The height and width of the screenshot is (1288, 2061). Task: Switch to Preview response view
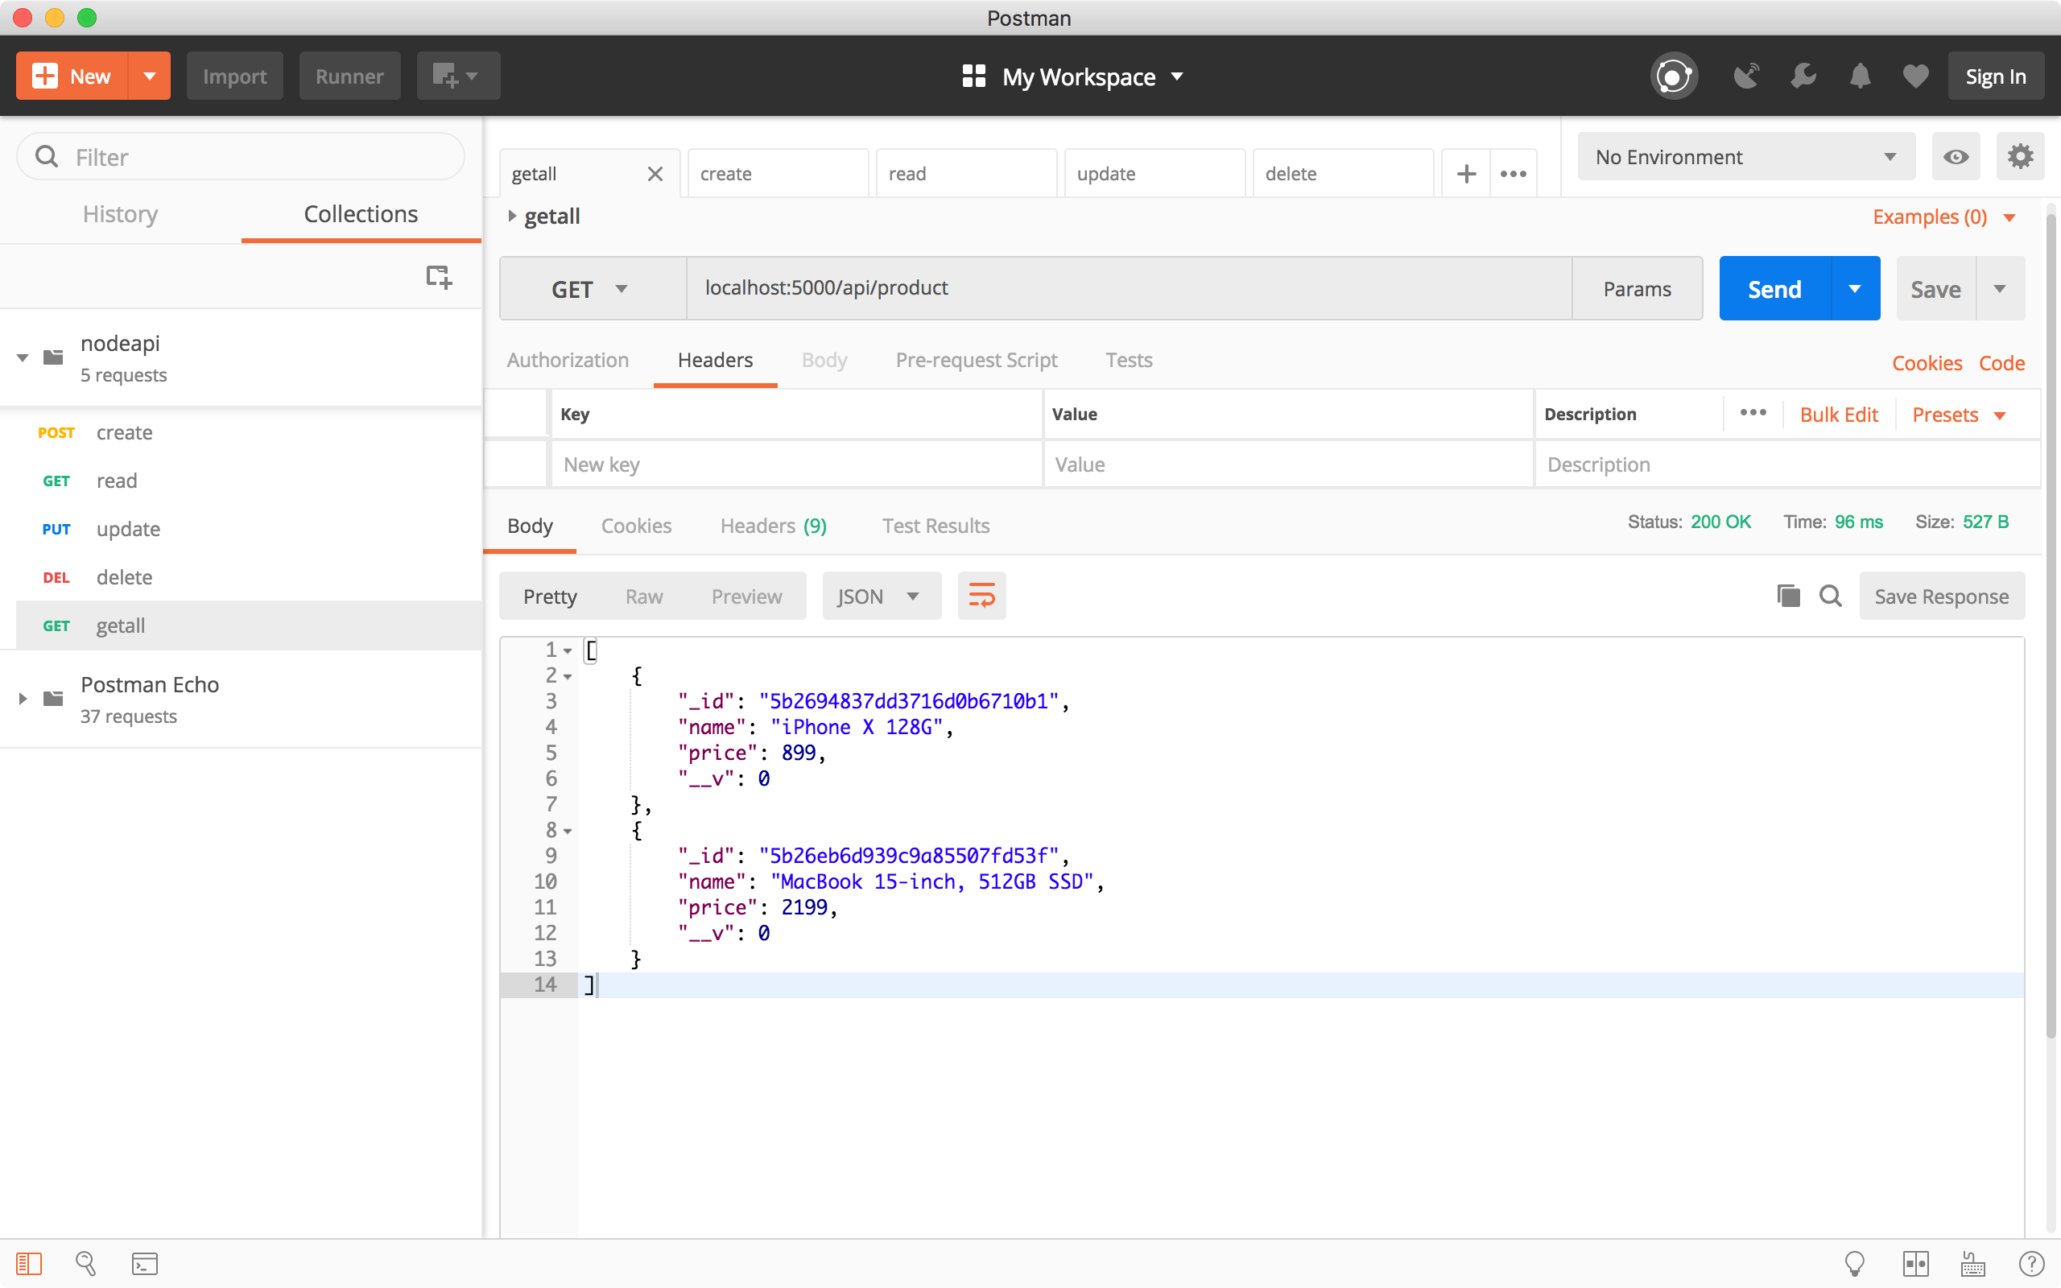(x=746, y=597)
